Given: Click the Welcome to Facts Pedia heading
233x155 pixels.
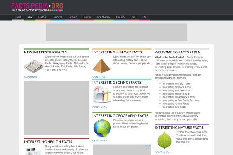Looking at the screenshot, I should pyautogui.click(x=177, y=52).
